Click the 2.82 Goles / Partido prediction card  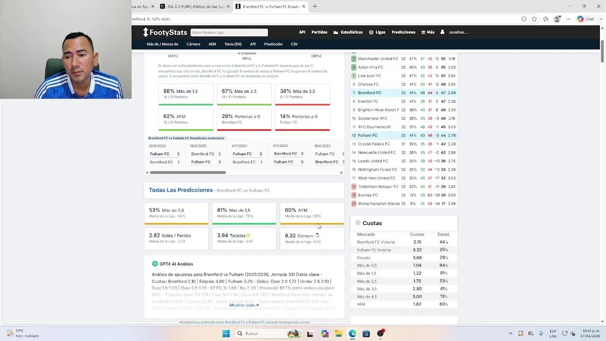pyautogui.click(x=176, y=238)
